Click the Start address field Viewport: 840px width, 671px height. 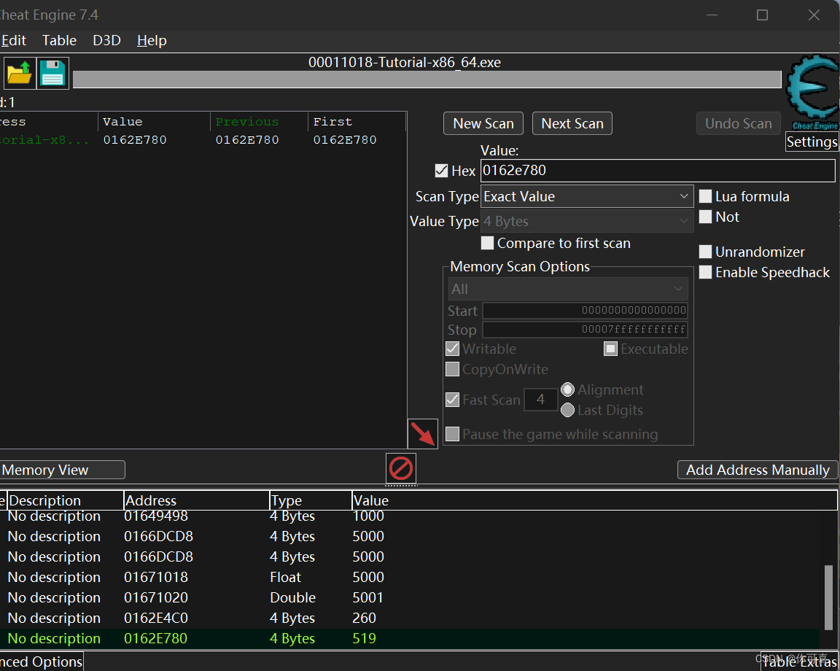pyautogui.click(x=585, y=310)
